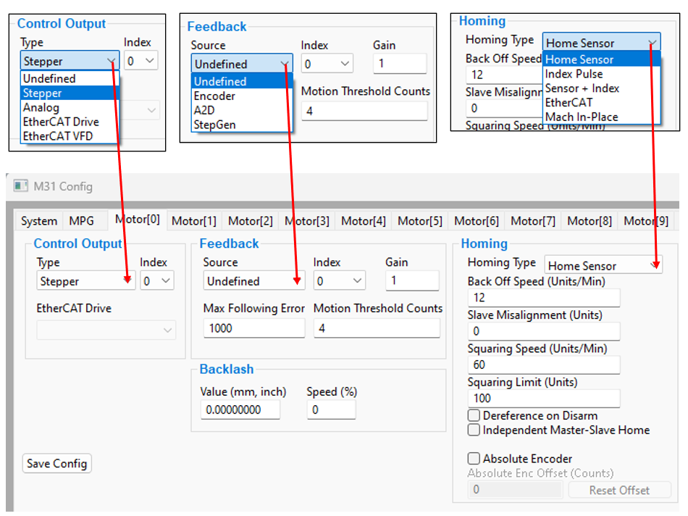Viewport: 688px width, 516px height.
Task: Select the Motor[4] tab
Action: point(364,221)
